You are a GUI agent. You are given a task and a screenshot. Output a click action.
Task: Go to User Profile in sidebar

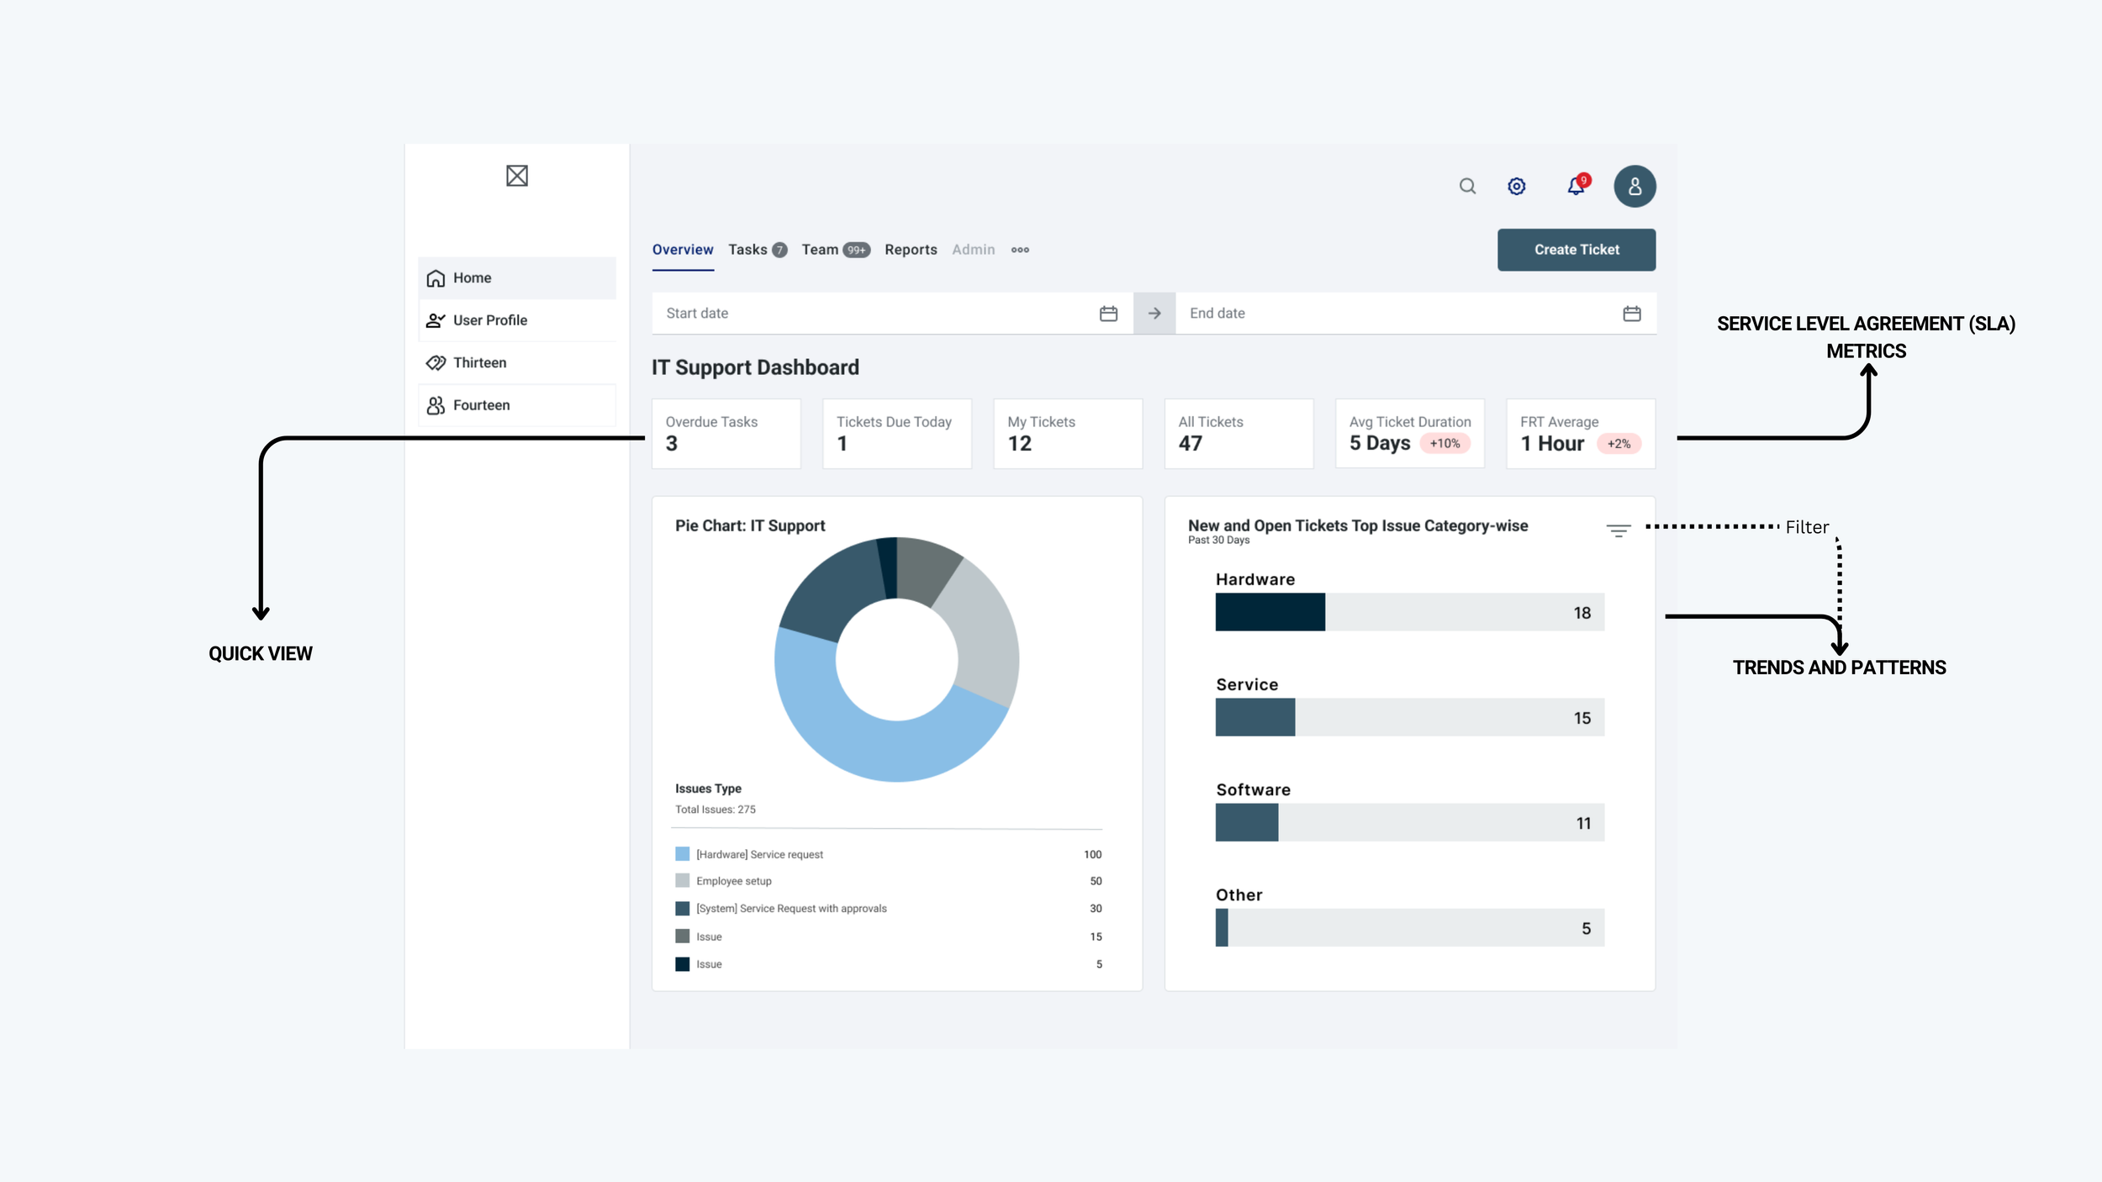pyautogui.click(x=489, y=320)
